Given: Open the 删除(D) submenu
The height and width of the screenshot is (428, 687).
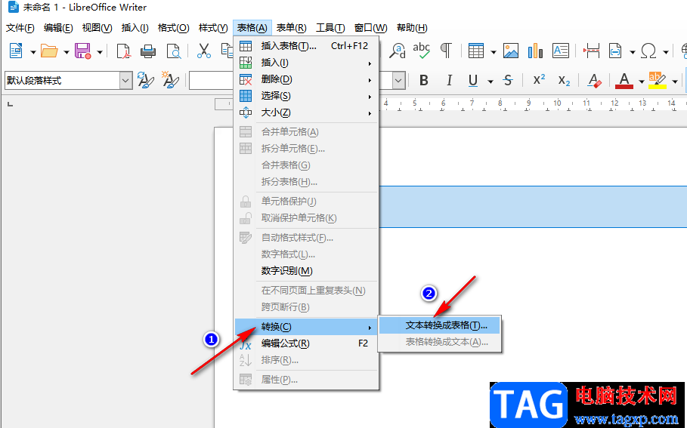Looking at the screenshot, I should pos(306,79).
